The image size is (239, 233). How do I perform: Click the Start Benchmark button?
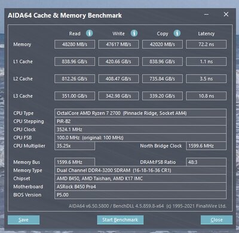[x=120, y=220]
